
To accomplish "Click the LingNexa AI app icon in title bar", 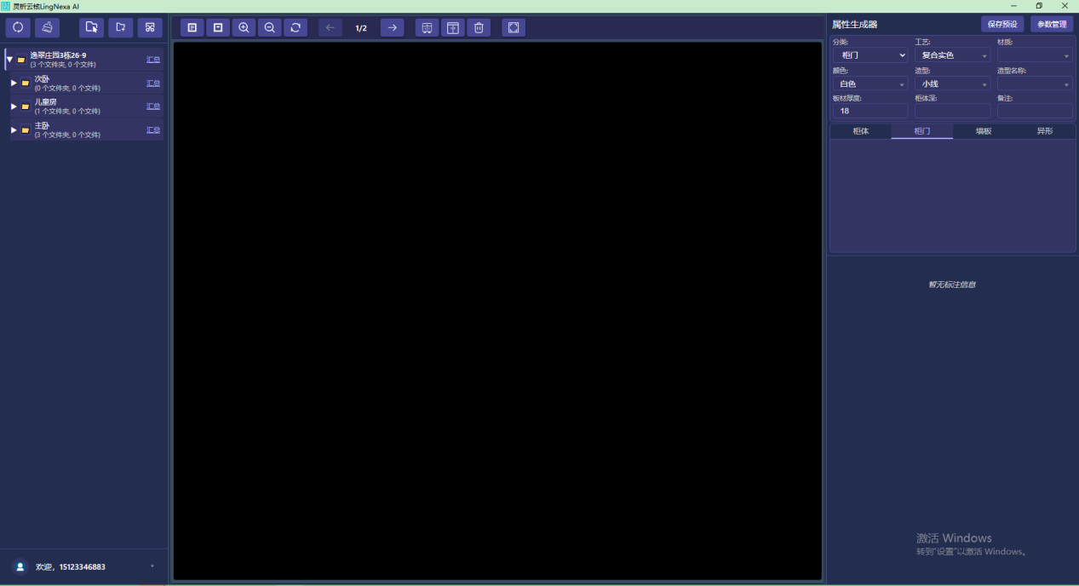I will pyautogui.click(x=6, y=6).
